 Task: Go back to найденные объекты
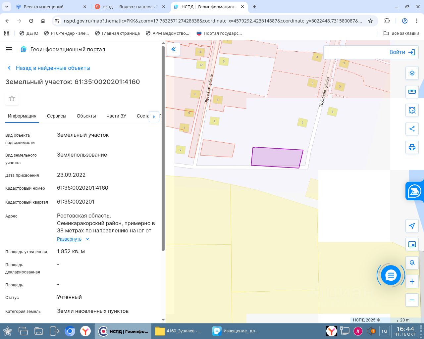(49, 68)
